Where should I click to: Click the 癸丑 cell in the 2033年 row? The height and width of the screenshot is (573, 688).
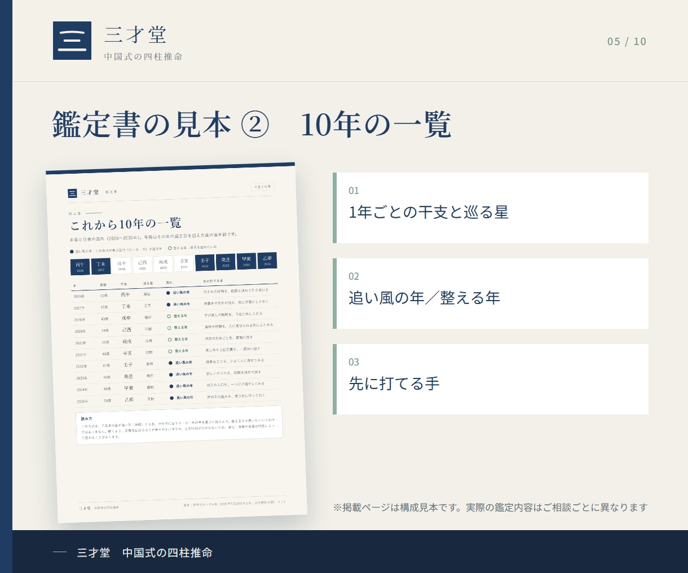coord(129,376)
